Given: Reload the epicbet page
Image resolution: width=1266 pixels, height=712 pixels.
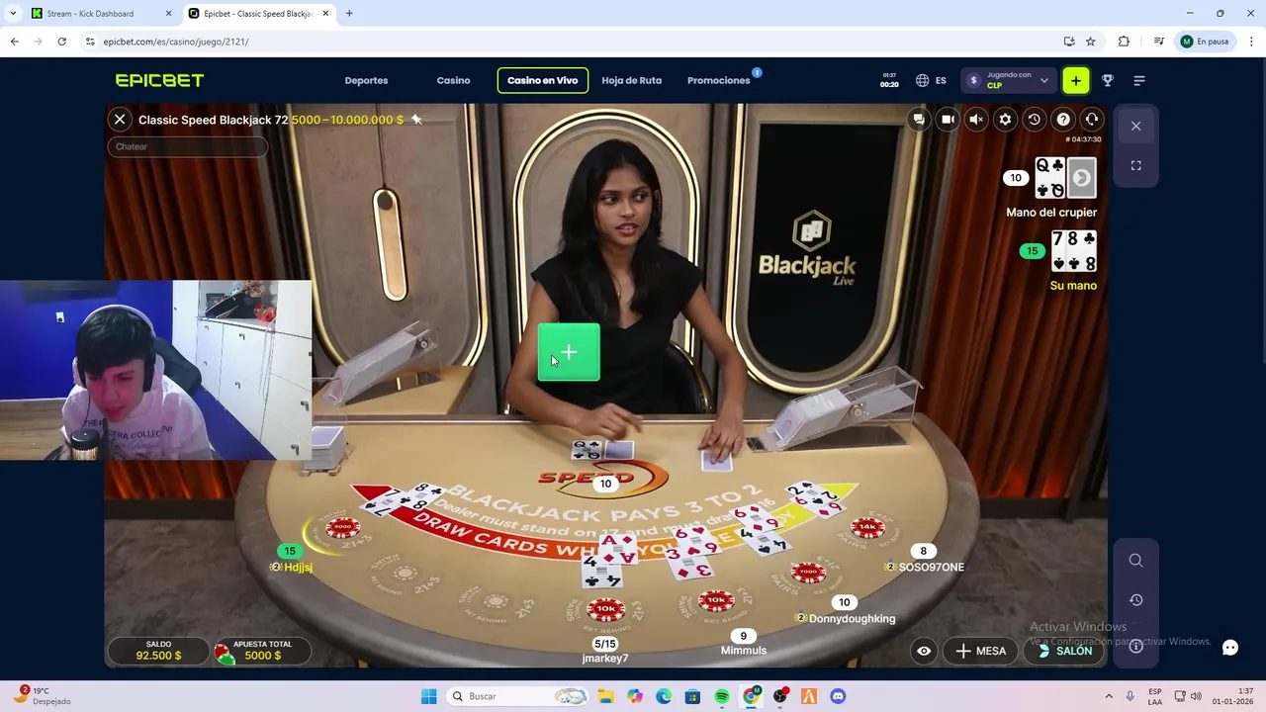Looking at the screenshot, I should (61, 42).
